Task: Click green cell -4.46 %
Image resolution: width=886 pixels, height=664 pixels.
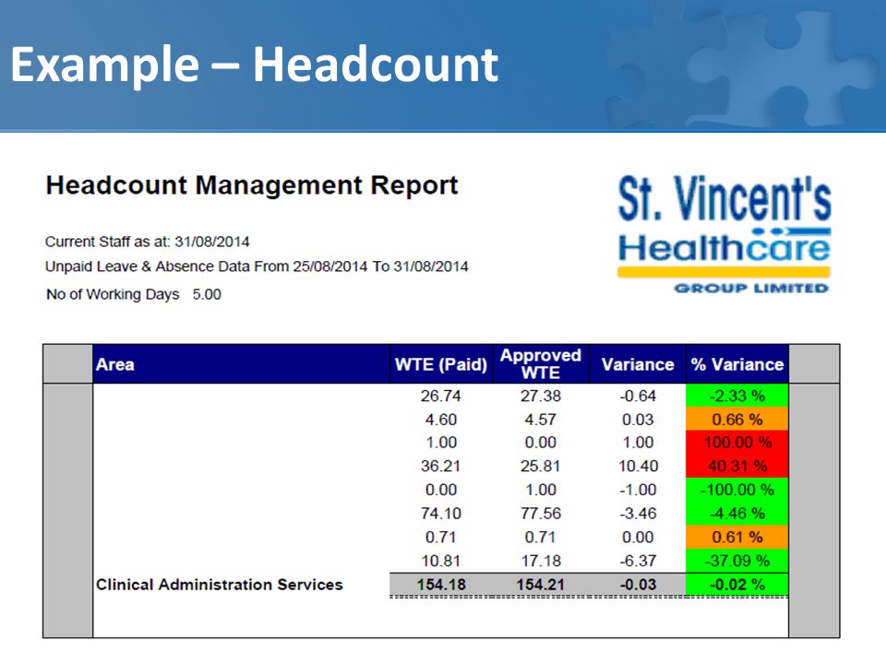Action: [736, 514]
